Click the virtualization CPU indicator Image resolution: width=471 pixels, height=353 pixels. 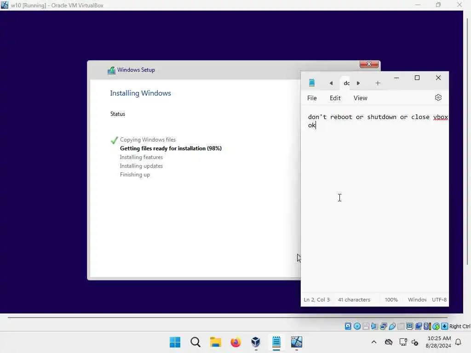(x=427, y=326)
